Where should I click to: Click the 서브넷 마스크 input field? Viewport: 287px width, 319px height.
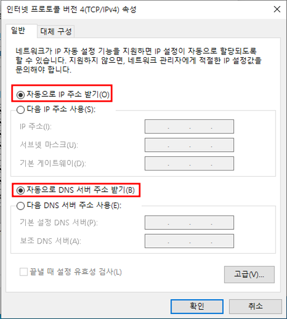[x=189, y=145]
